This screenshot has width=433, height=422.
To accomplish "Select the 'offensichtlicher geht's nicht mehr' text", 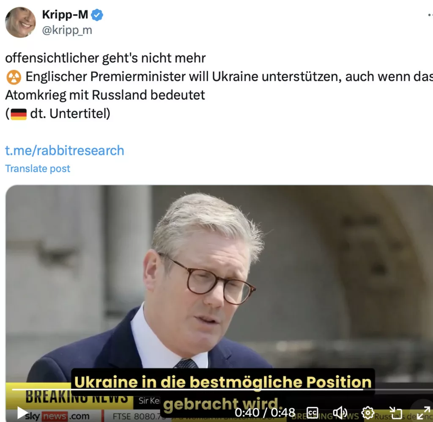I will point(105,58).
